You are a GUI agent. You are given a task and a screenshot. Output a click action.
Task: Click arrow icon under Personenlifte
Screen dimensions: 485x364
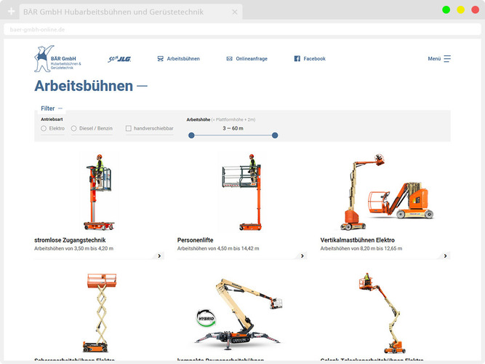coord(302,256)
